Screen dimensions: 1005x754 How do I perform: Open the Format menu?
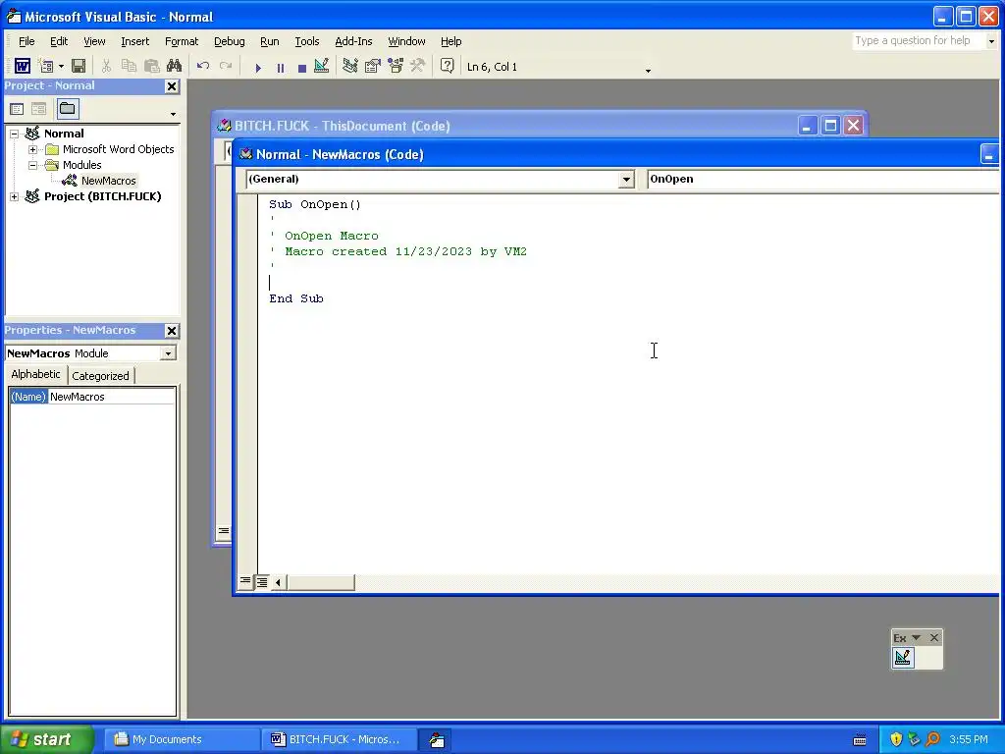click(182, 41)
